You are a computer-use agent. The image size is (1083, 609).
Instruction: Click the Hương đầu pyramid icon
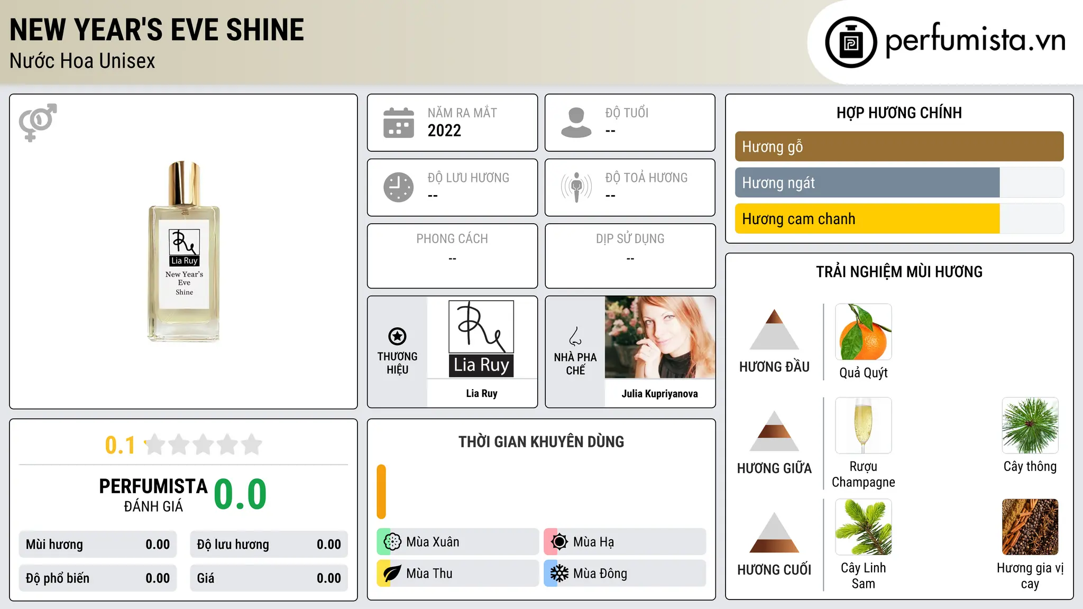pos(774,329)
